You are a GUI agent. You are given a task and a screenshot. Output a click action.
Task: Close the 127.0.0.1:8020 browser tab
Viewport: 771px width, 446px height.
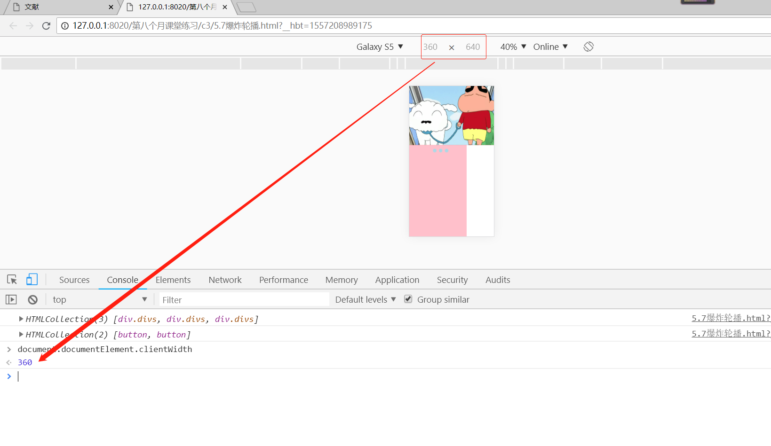(225, 7)
